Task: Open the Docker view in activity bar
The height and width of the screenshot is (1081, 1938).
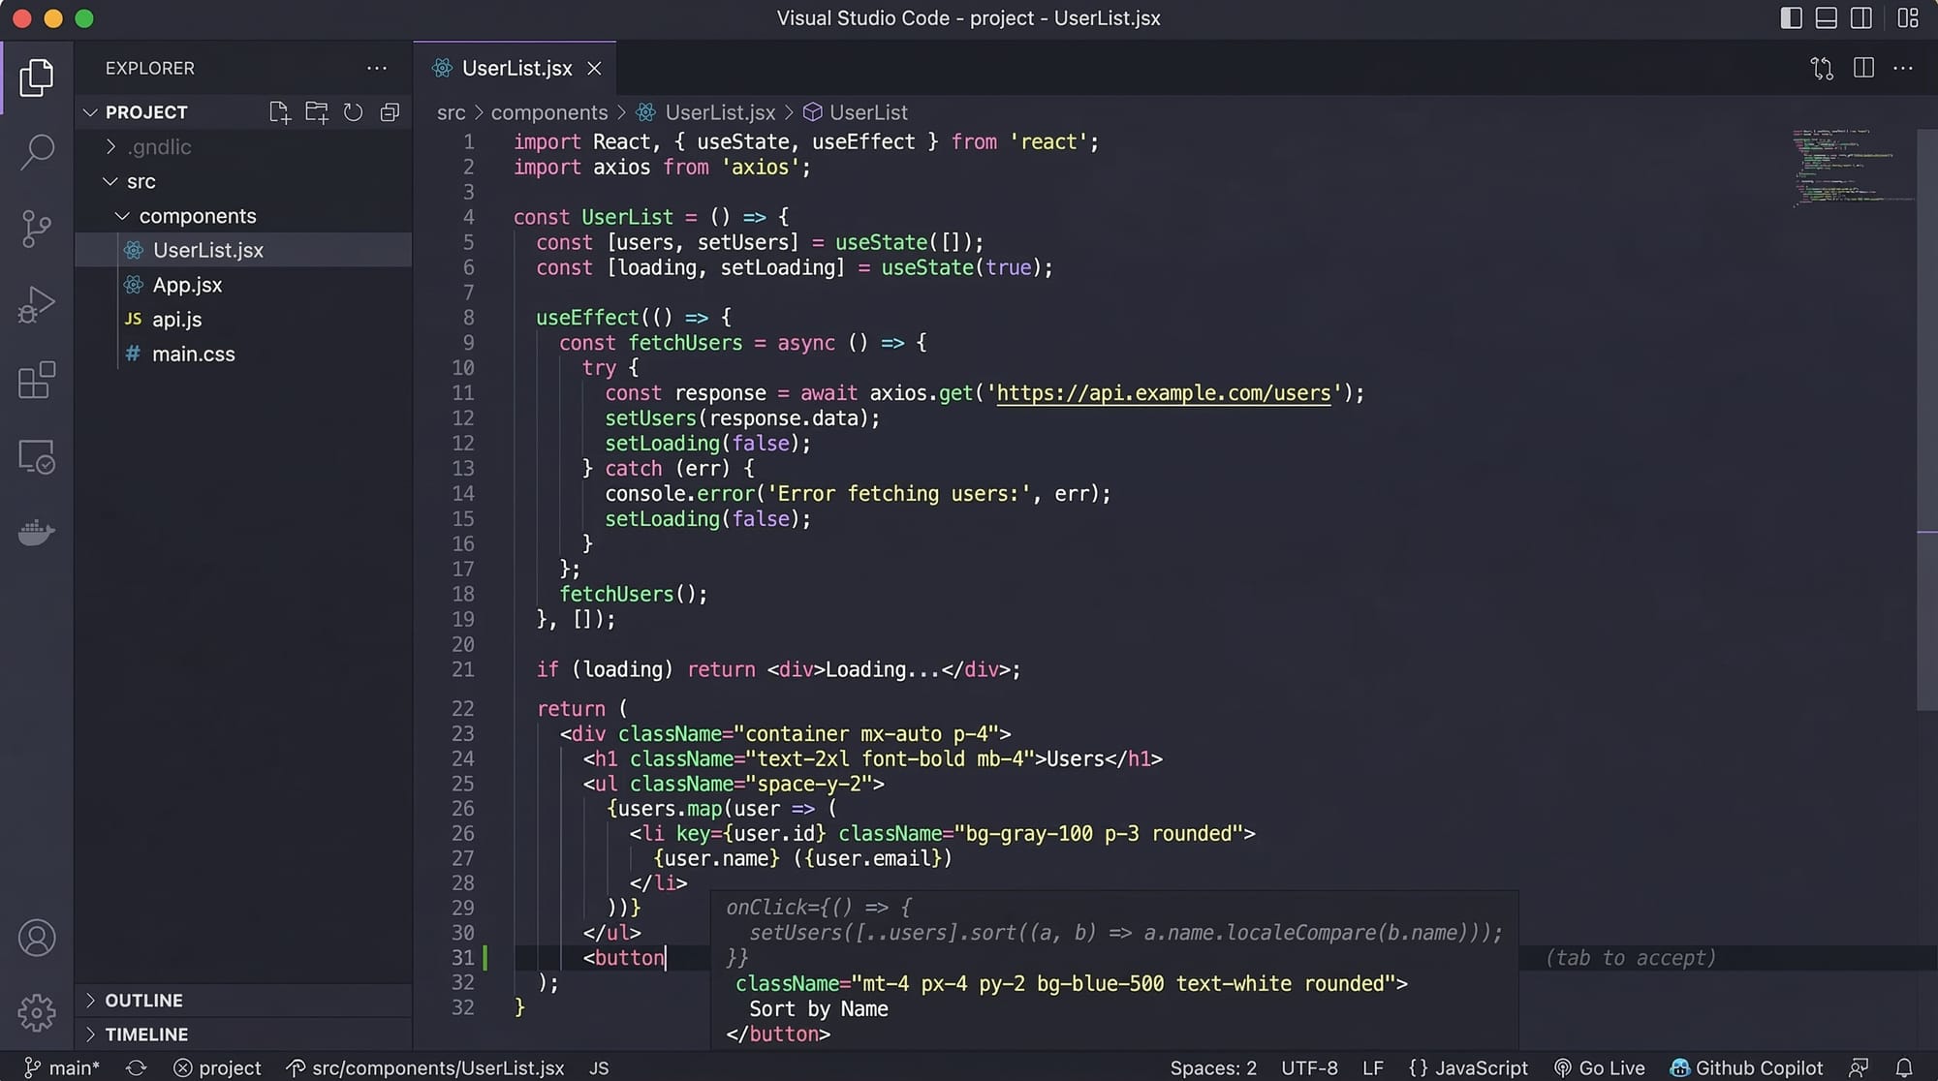Action: tap(37, 532)
